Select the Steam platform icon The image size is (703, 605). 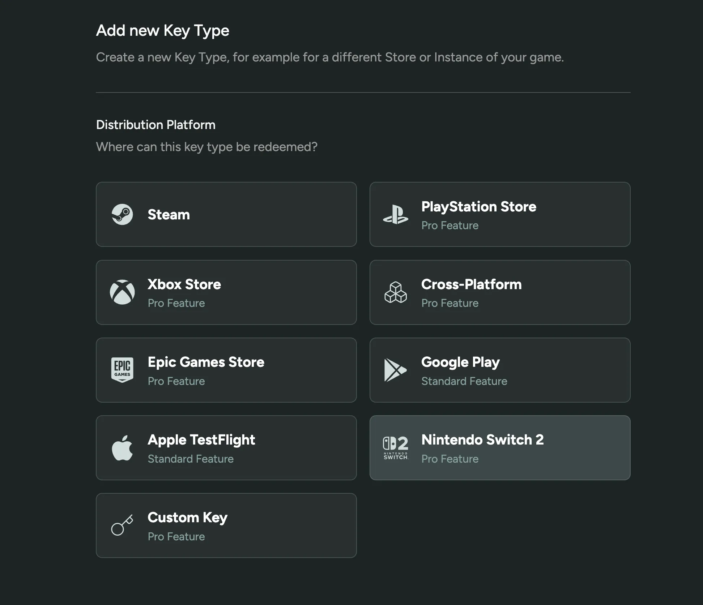coord(122,214)
